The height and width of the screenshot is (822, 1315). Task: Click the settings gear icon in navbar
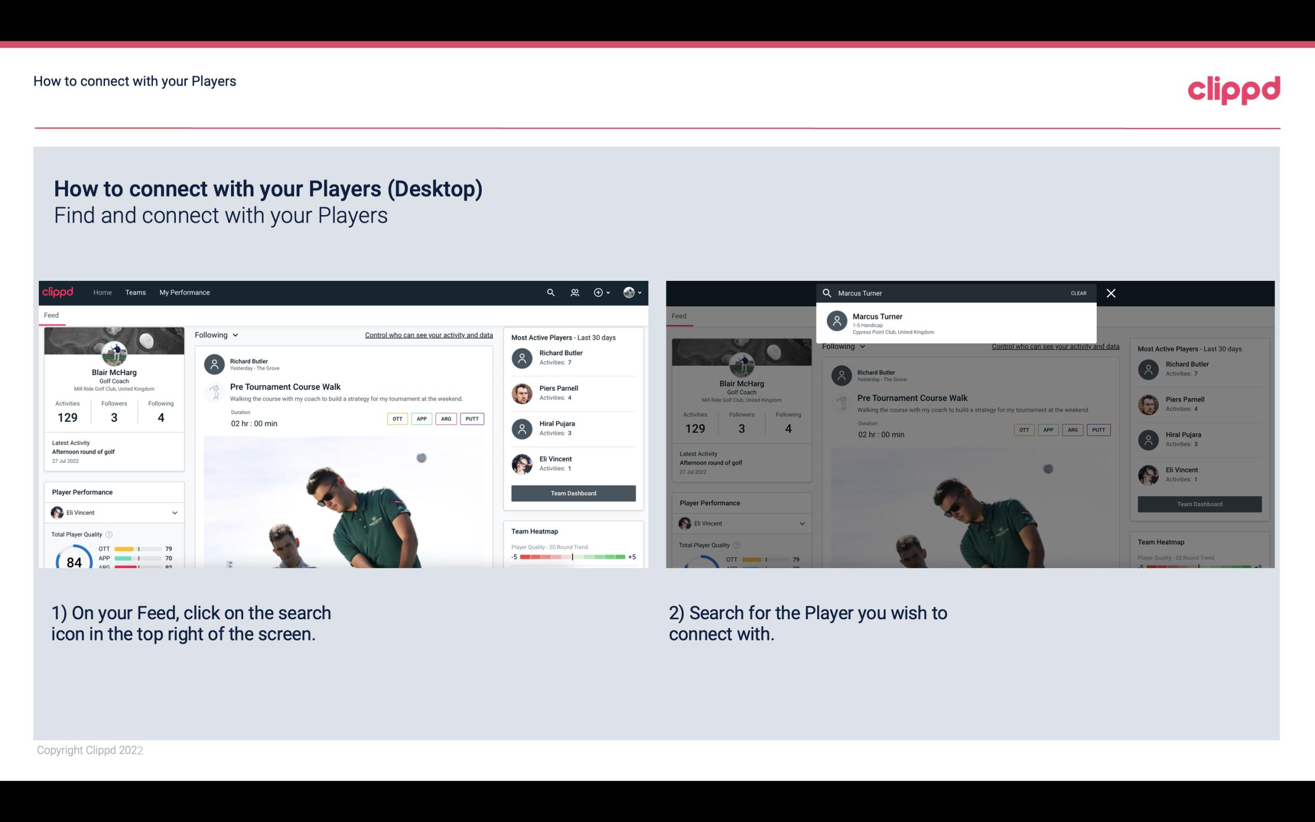point(597,292)
